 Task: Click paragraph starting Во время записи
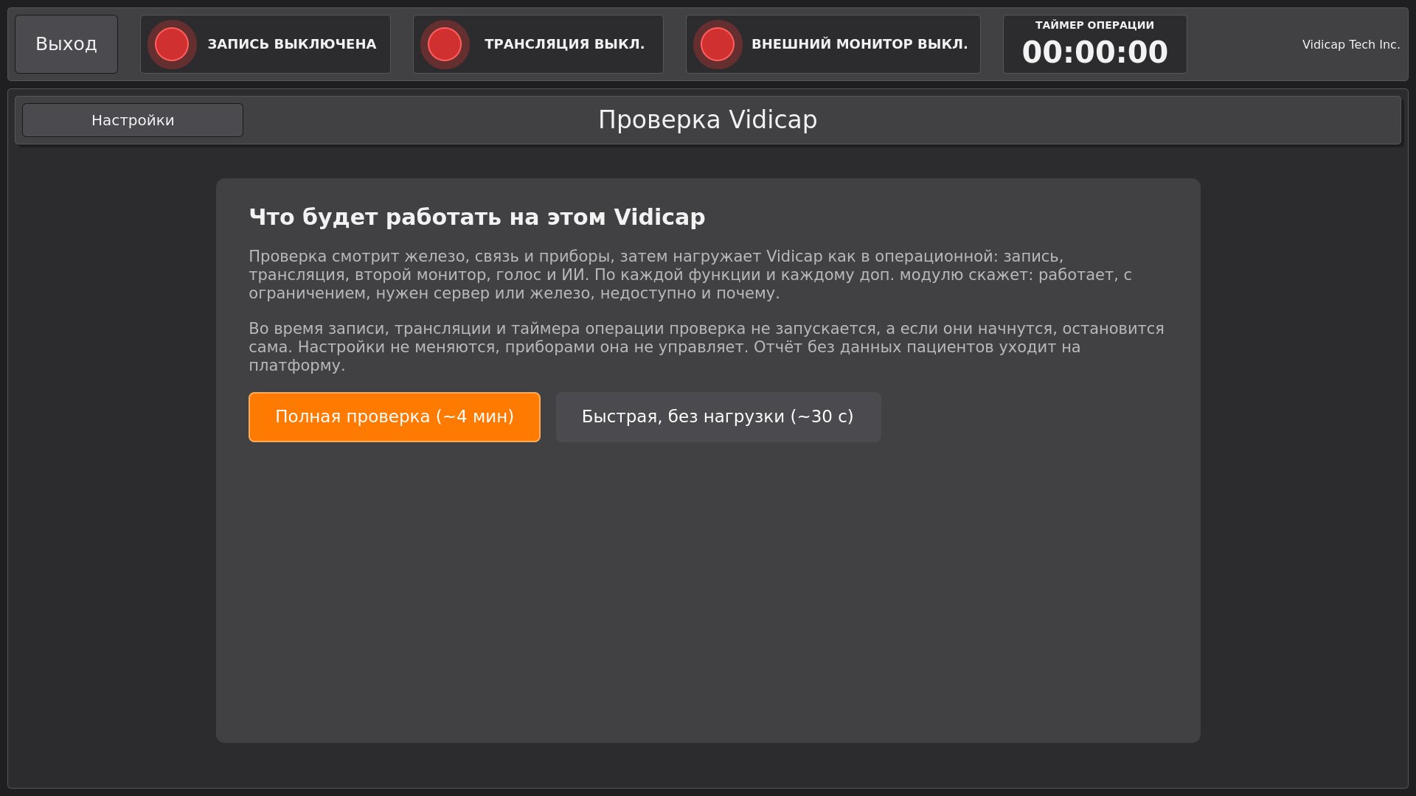[x=707, y=347]
